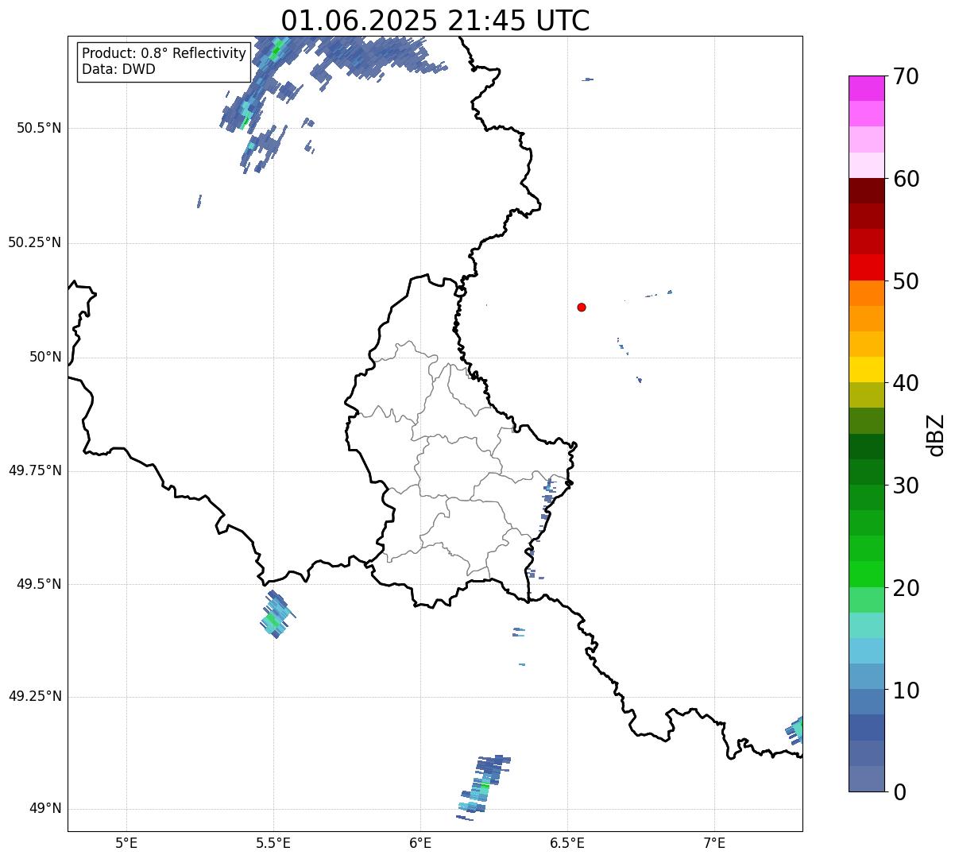Click the Data: DWD label
The width and height of the screenshot is (955, 859).
[118, 69]
